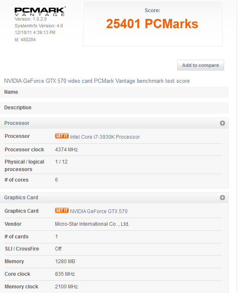Click the SLI / CrossFire Off value
238x293 pixels.
click(58, 249)
